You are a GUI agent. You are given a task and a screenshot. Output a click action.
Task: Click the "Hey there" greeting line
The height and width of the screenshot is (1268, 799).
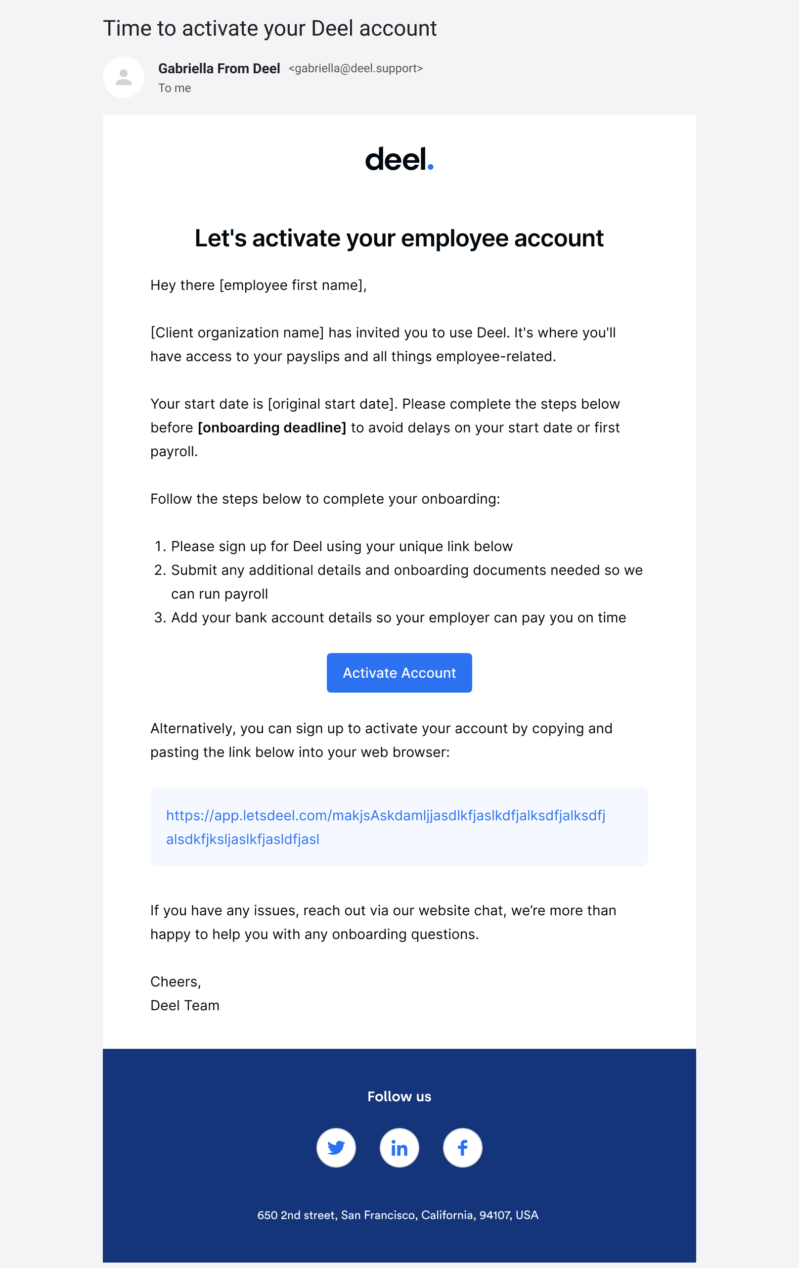[259, 285]
